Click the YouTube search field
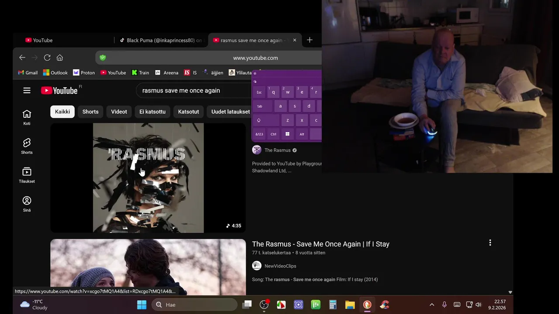 point(194,90)
